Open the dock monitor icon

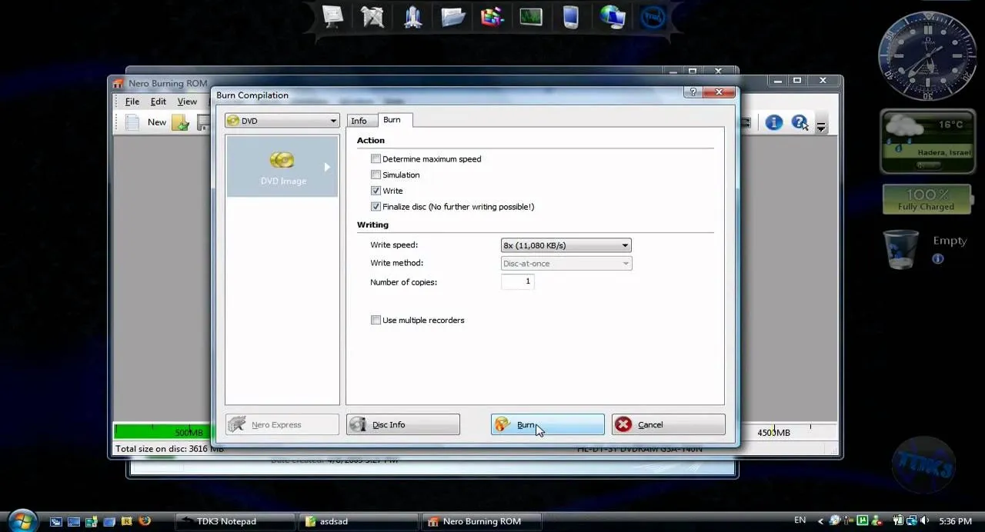pos(332,16)
